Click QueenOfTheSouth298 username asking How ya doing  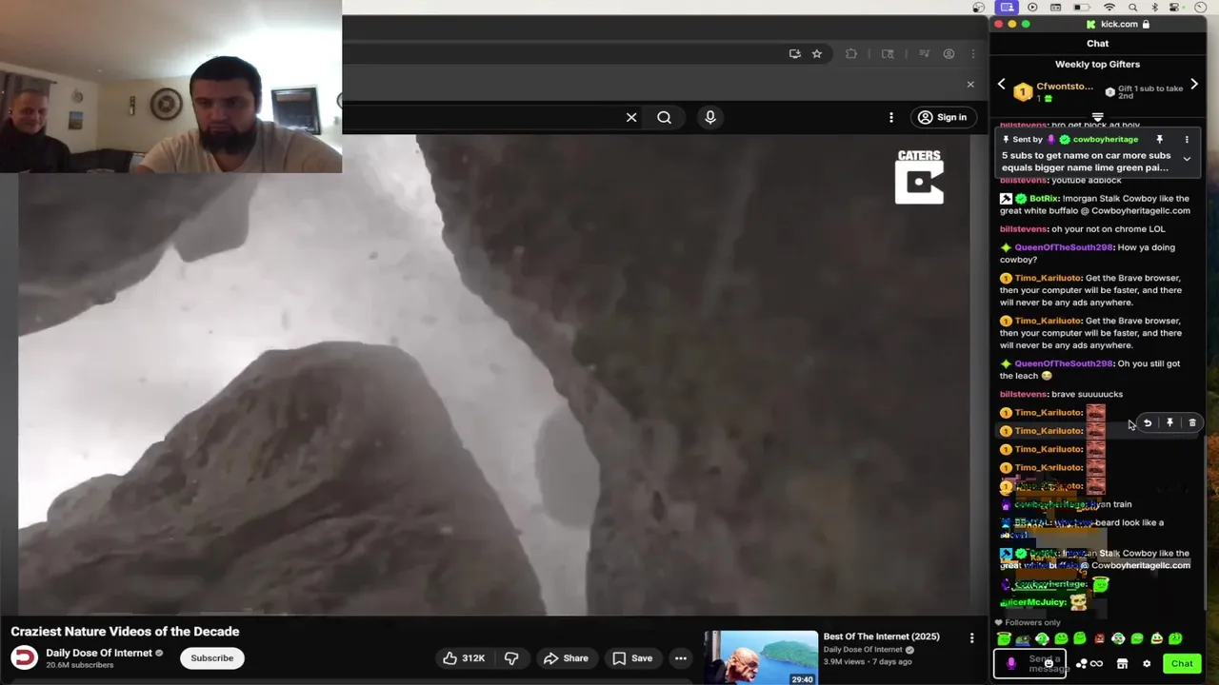pyautogui.click(x=1063, y=247)
